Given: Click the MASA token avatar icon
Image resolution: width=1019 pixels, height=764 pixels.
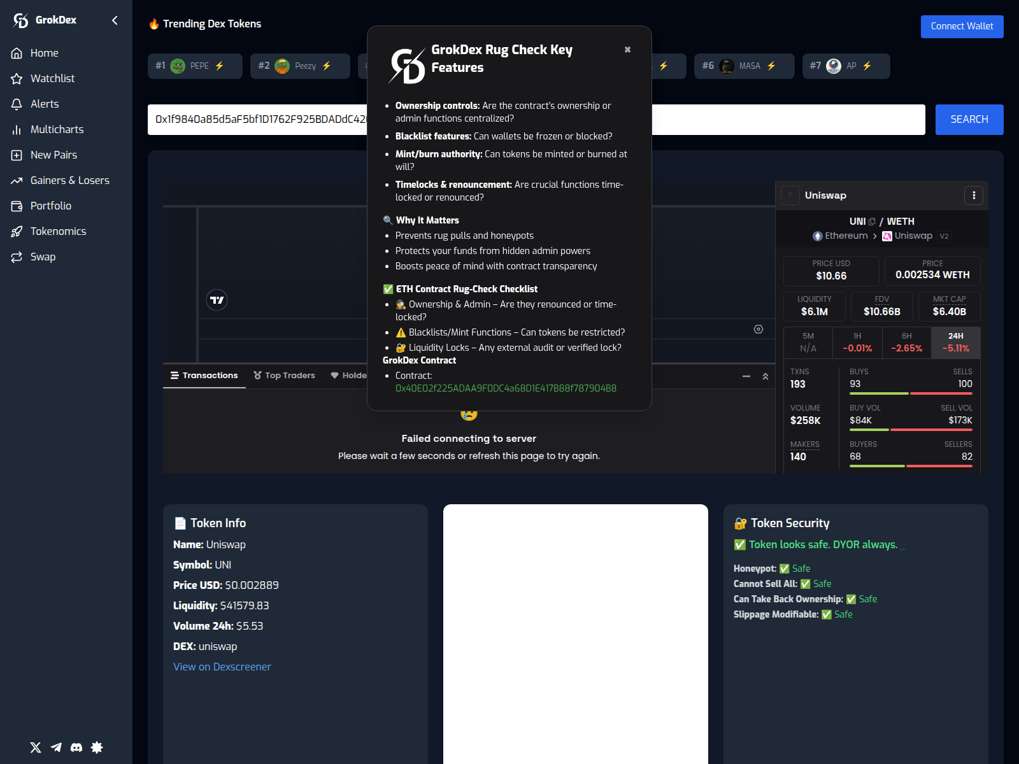Looking at the screenshot, I should (x=727, y=66).
